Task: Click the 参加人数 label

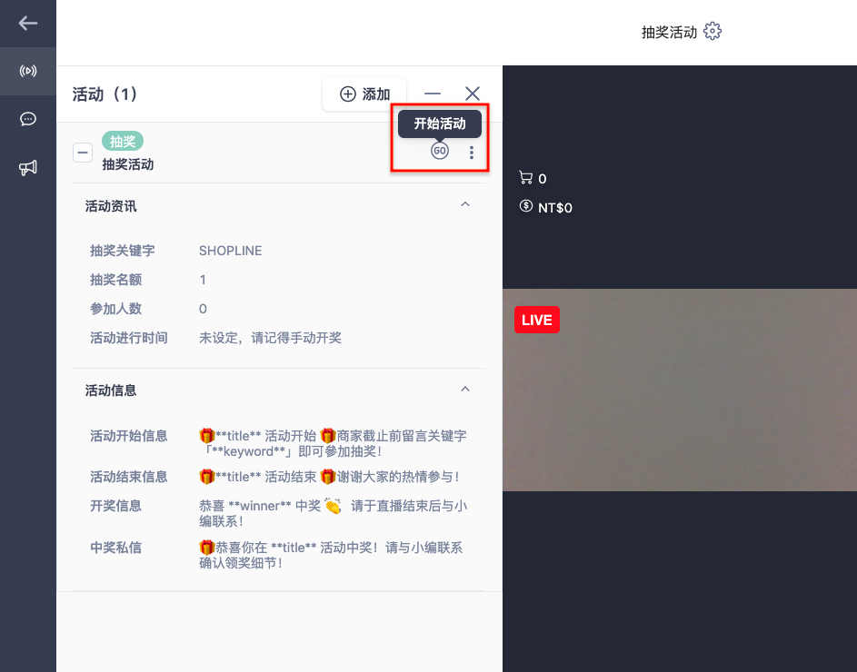Action: tap(115, 309)
